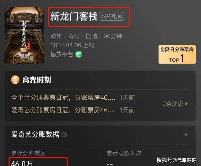Tap the 动作 genre label
The width and height of the screenshot is (201, 166).
coord(56,36)
